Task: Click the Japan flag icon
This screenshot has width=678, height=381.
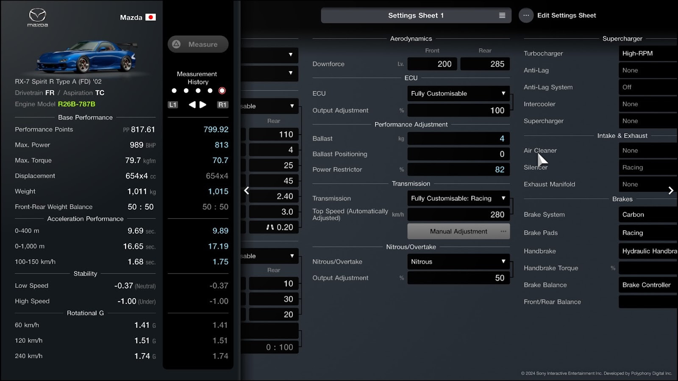Action: 150,17
